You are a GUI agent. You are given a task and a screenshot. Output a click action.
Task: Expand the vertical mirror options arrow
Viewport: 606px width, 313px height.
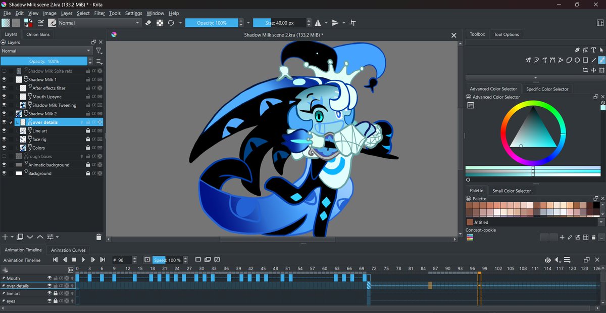pos(344,23)
